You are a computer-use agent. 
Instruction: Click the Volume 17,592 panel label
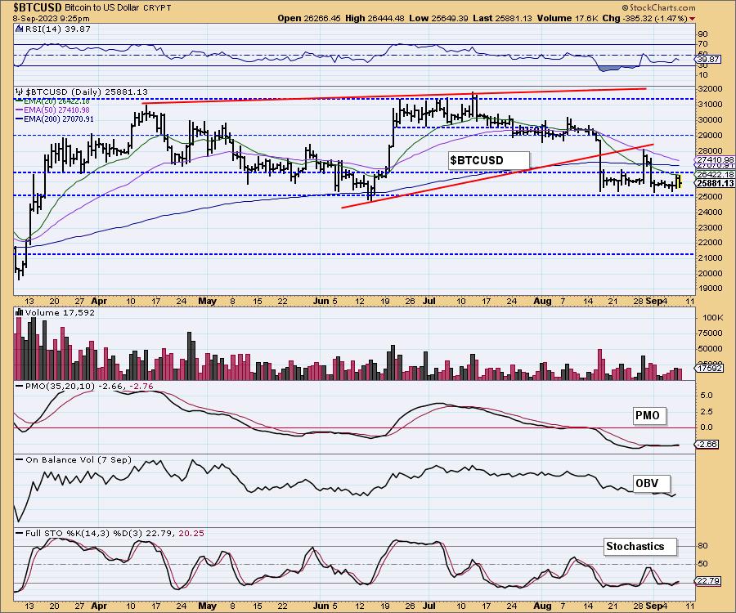(60, 312)
